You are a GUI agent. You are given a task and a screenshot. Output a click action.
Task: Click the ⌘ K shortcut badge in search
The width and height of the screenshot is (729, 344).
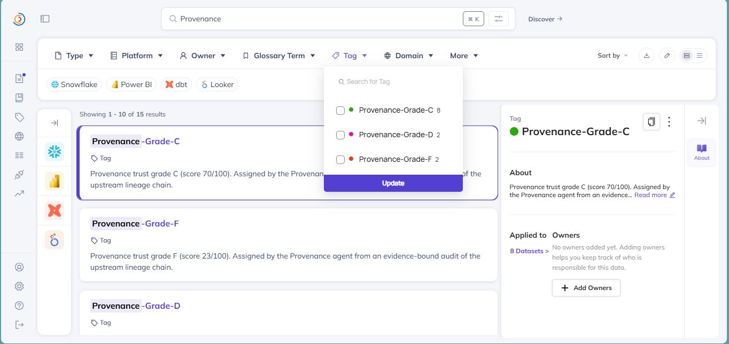(474, 19)
